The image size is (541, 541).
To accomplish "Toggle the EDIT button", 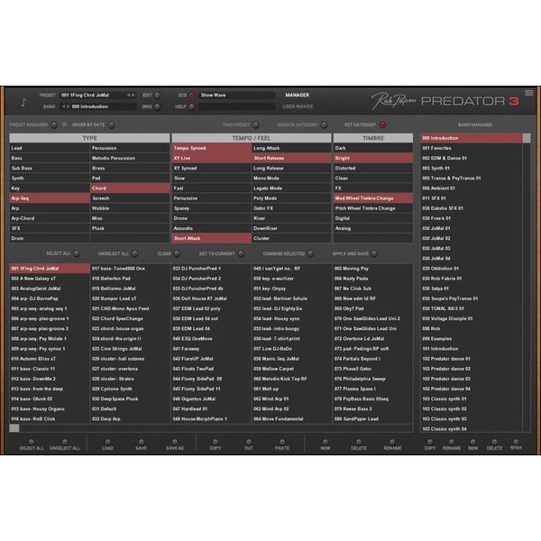I will click(x=157, y=96).
